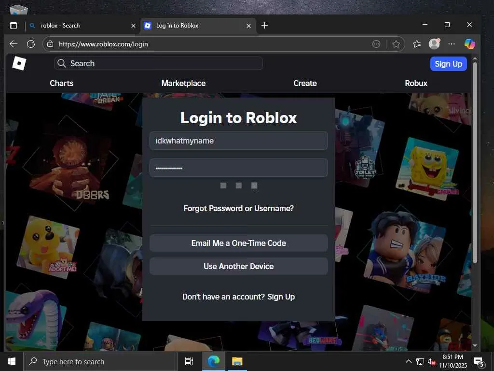Open the Charts menu item

click(x=61, y=83)
